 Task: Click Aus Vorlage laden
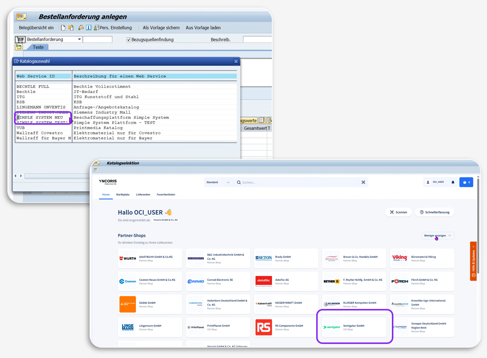[x=203, y=28]
